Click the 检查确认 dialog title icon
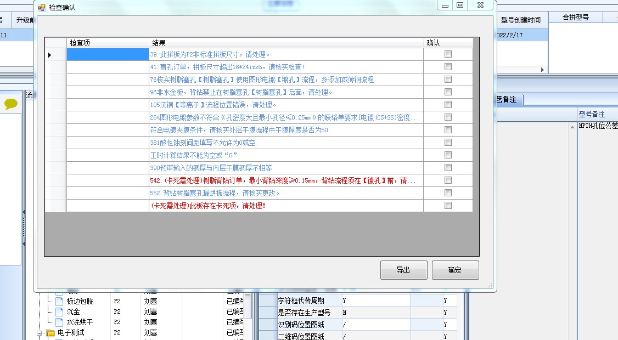Screen dimensions: 618x340 click(41, 8)
